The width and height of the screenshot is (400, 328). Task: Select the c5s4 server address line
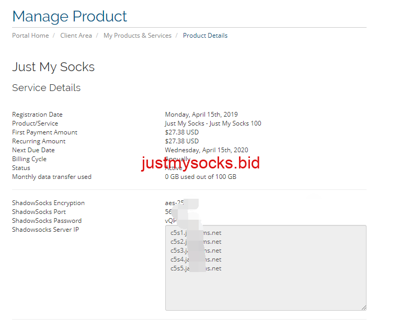pos(196,259)
